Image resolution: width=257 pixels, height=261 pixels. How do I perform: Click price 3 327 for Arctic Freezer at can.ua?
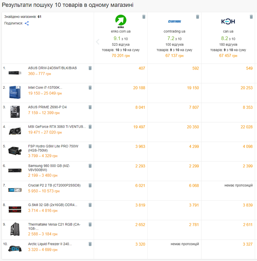pyautogui.click(x=248, y=244)
